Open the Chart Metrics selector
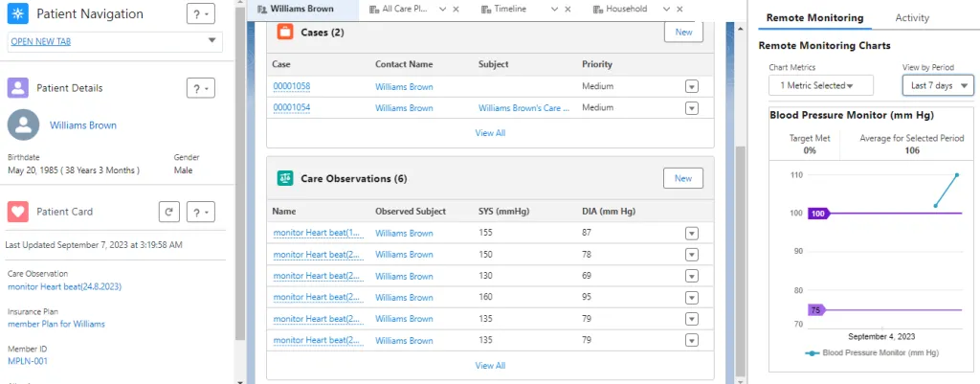 820,85
